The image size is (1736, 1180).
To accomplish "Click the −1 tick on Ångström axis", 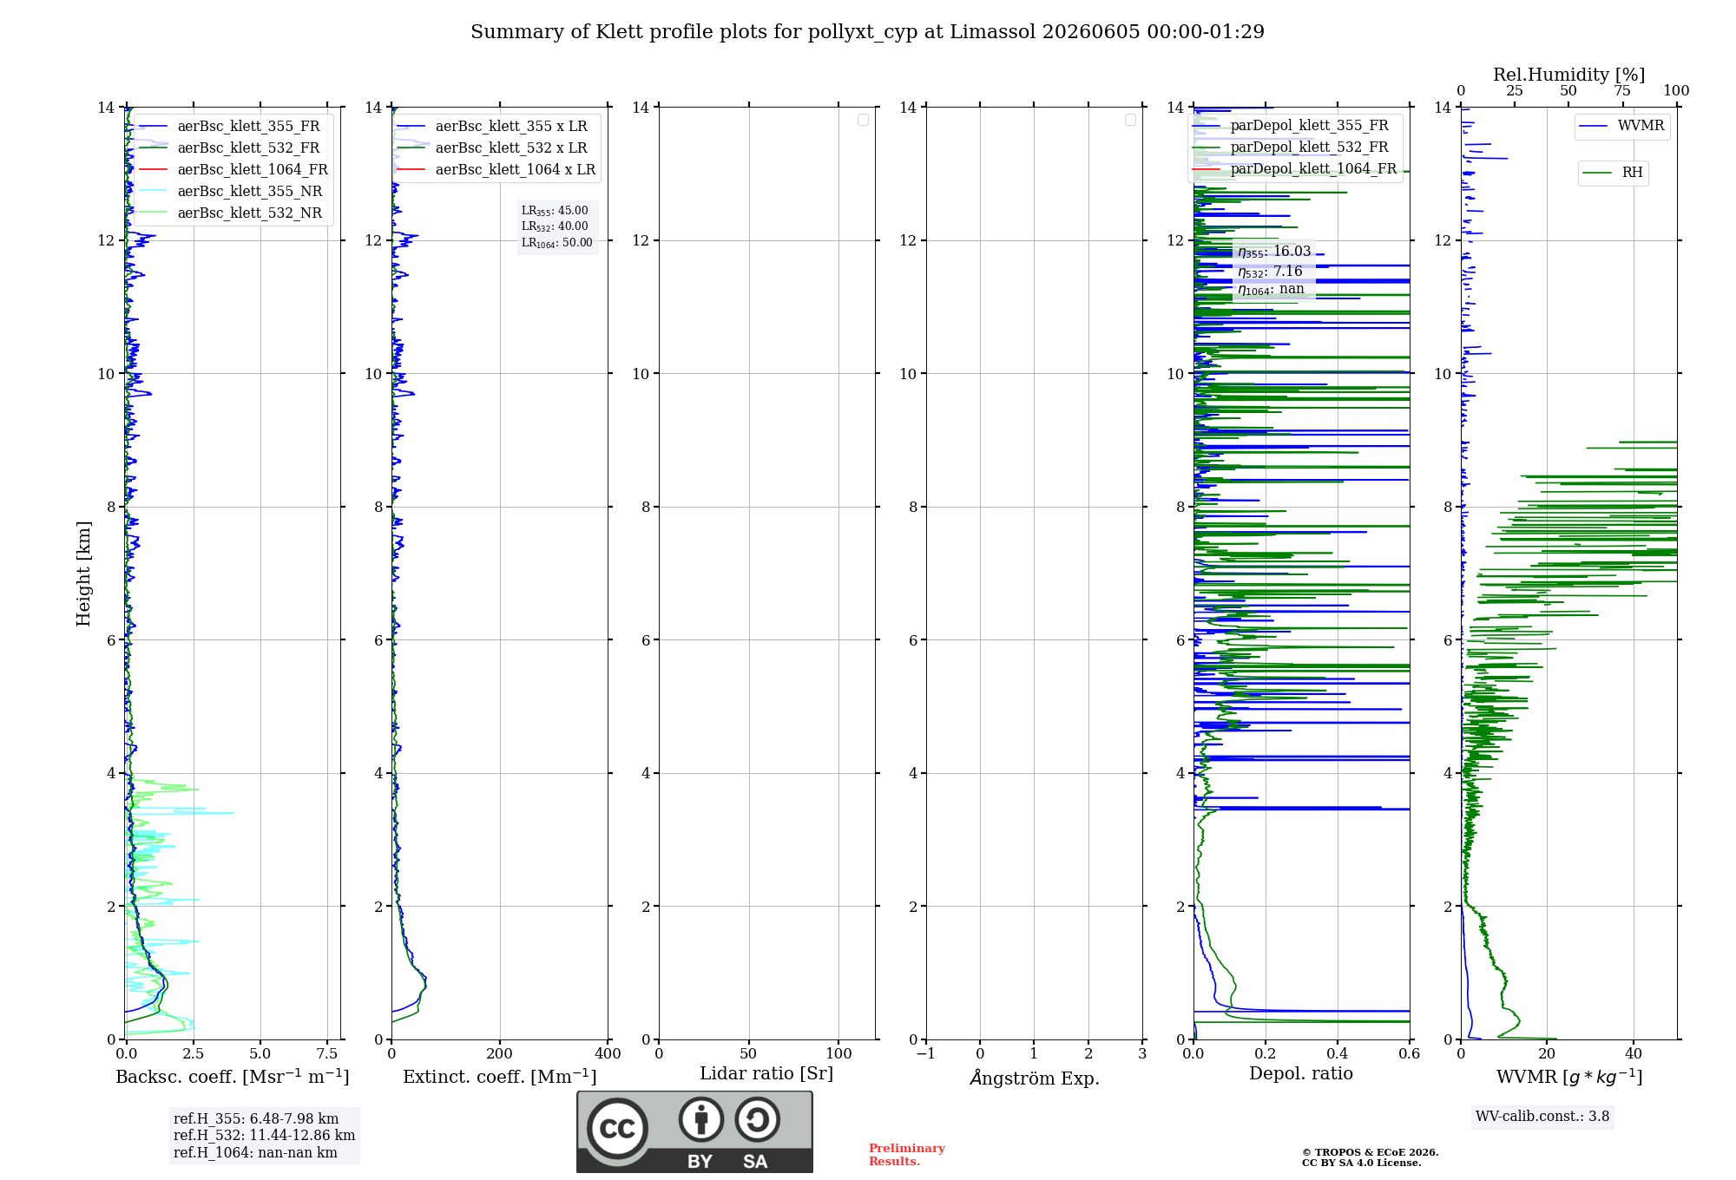I will coord(926,1053).
